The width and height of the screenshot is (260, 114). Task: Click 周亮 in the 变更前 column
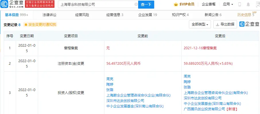tap(110, 79)
